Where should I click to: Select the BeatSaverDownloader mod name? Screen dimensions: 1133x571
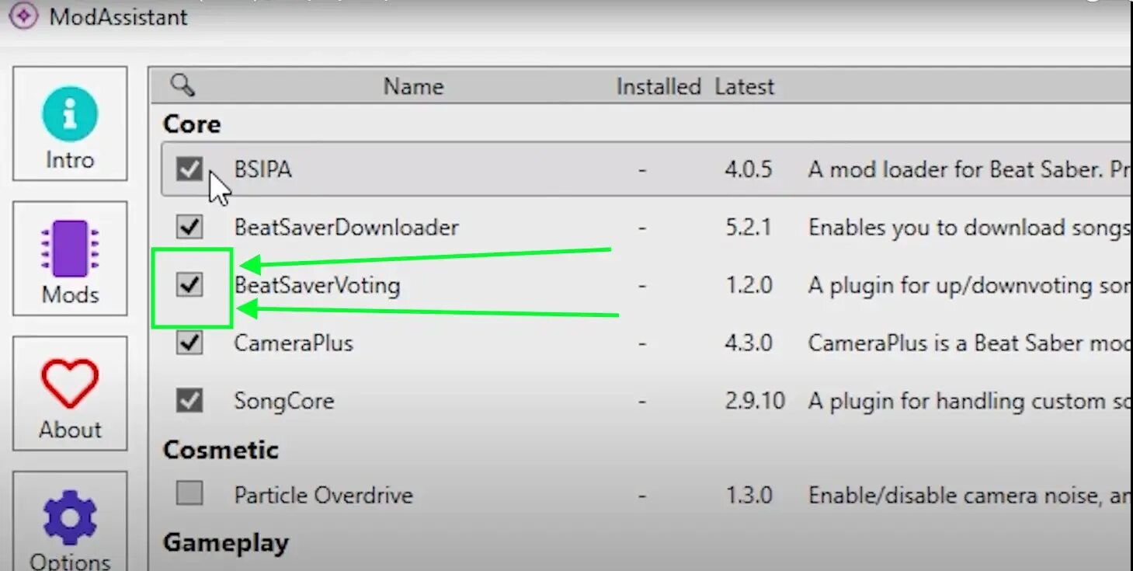(346, 227)
